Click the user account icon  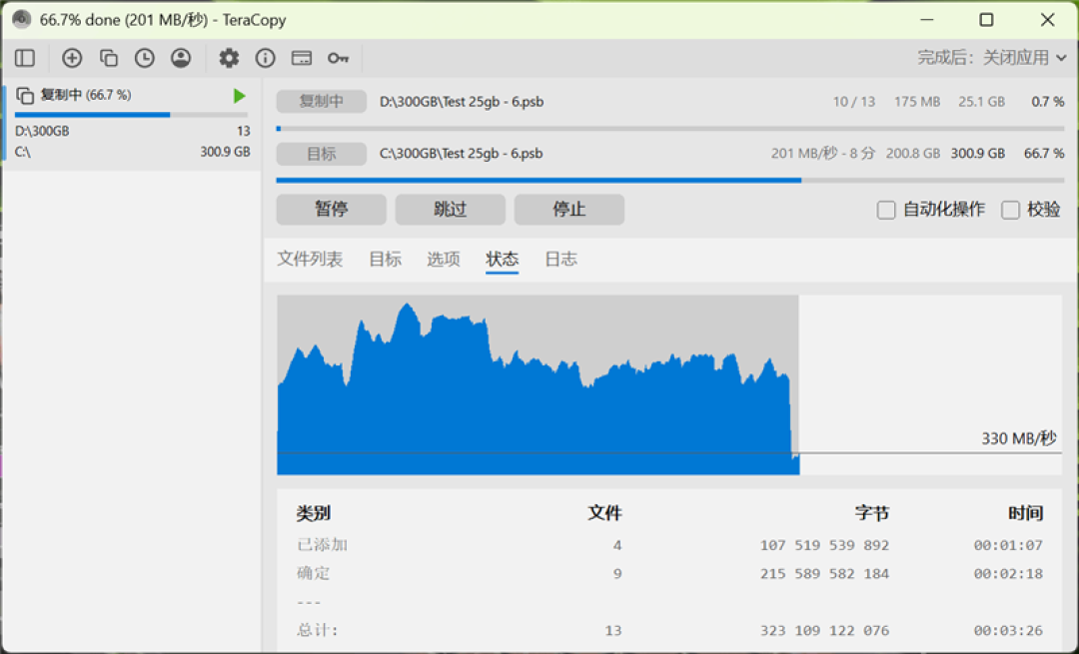point(181,58)
